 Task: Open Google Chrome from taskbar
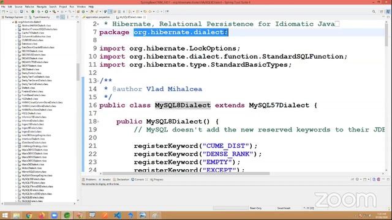(x=29, y=215)
